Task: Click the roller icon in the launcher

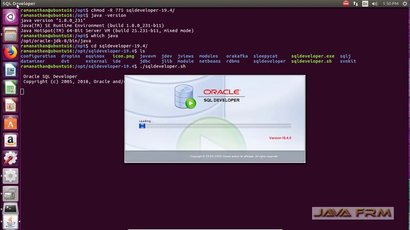Action: (10, 193)
